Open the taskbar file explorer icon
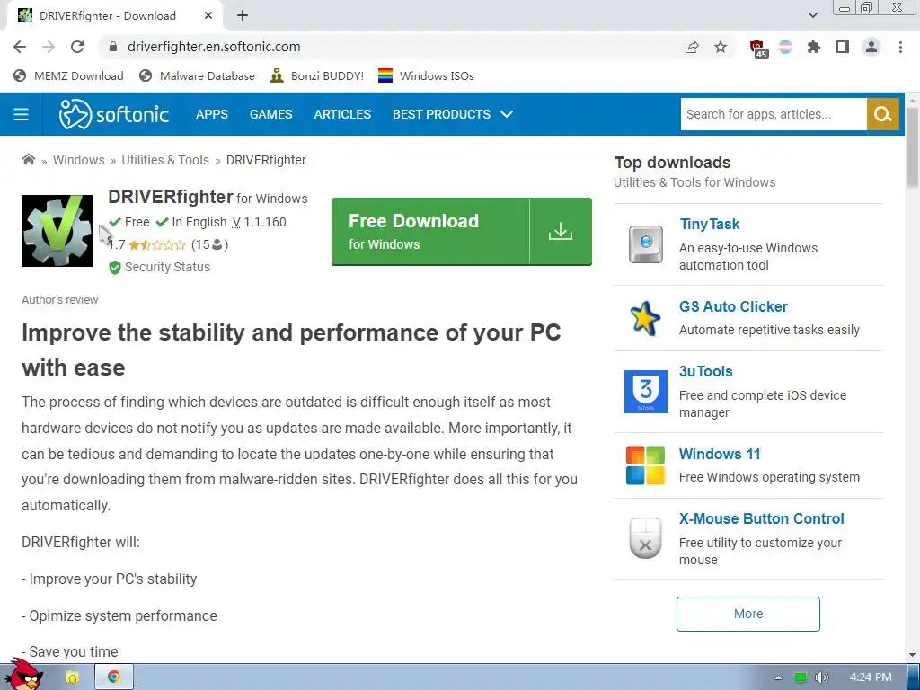Viewport: 920px width, 690px height. (x=72, y=677)
